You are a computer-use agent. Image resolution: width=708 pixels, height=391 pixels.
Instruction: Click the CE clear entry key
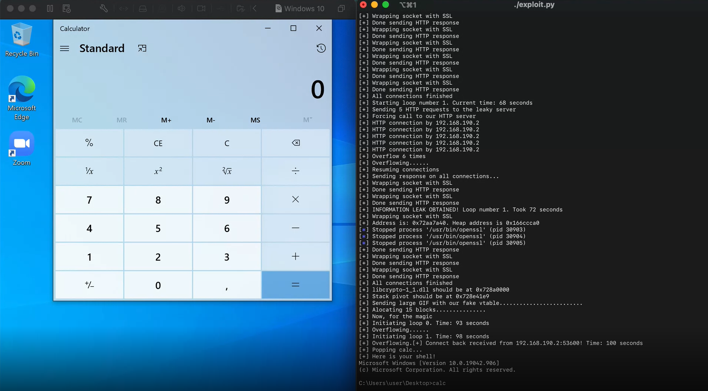158,143
